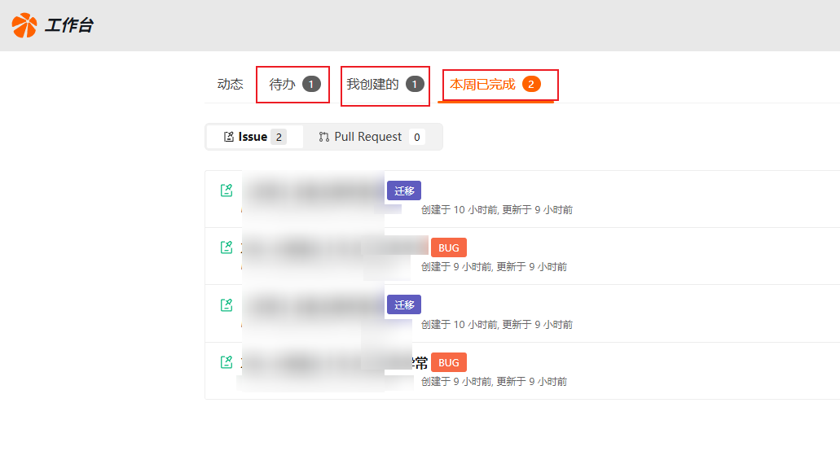Click the orange badge on 本周已完成
The width and height of the screenshot is (840, 451).
[531, 85]
